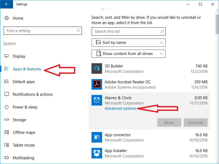Click the back arrow
Screen dimensions: 219x164
click(x=6, y=4)
